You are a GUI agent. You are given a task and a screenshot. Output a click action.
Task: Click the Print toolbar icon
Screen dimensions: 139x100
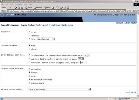coord(61,8)
